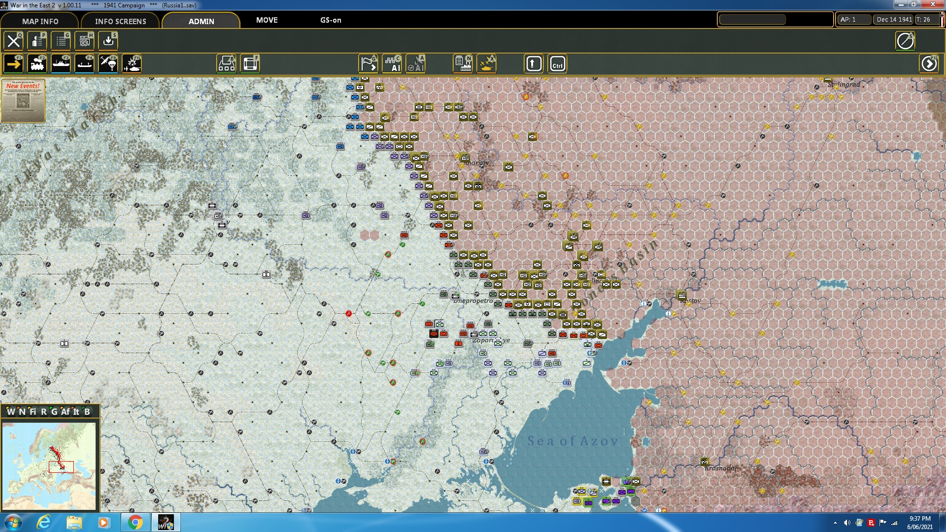Image resolution: width=946 pixels, height=532 pixels.
Task: Click the Air Transport parachute icon
Action: (108, 64)
